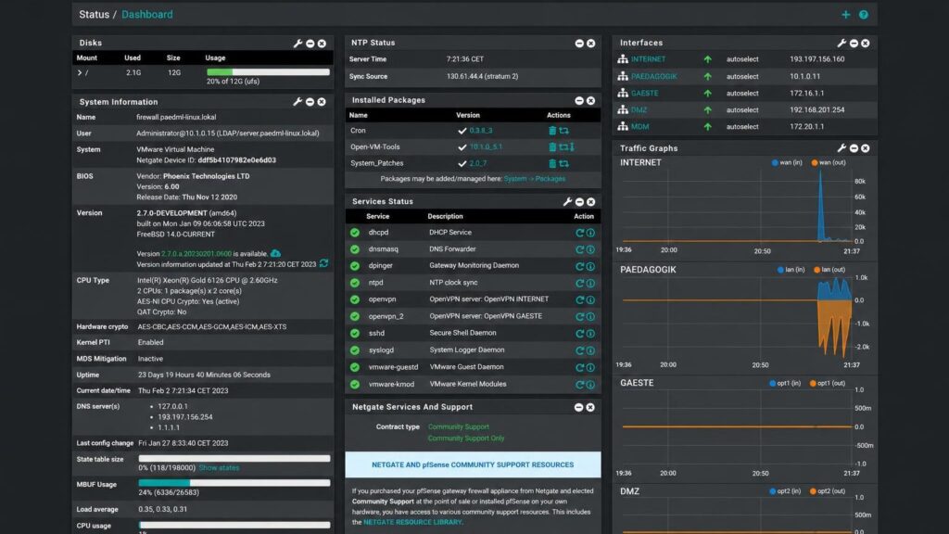949x534 pixels.
Task: Restart the vmware-kmod service
Action: click(x=580, y=385)
